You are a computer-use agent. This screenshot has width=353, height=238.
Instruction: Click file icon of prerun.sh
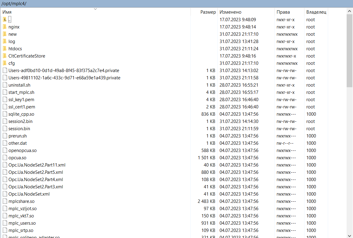pos(5,136)
